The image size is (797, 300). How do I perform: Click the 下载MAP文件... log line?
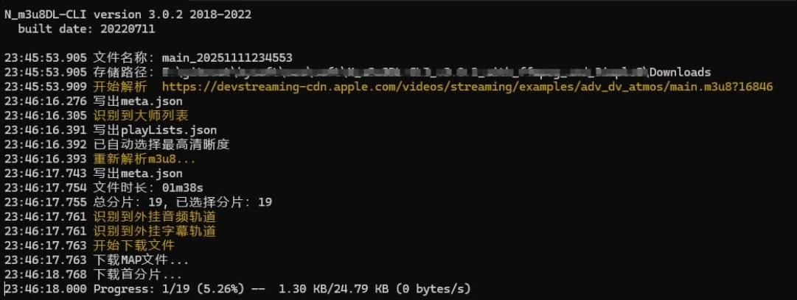140,260
